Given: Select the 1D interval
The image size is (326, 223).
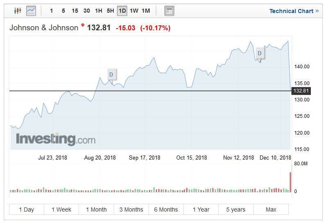Looking at the screenshot, I should point(122,11).
